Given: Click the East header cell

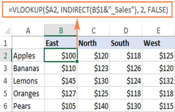Looking at the screenshot, I should coord(61,43).
